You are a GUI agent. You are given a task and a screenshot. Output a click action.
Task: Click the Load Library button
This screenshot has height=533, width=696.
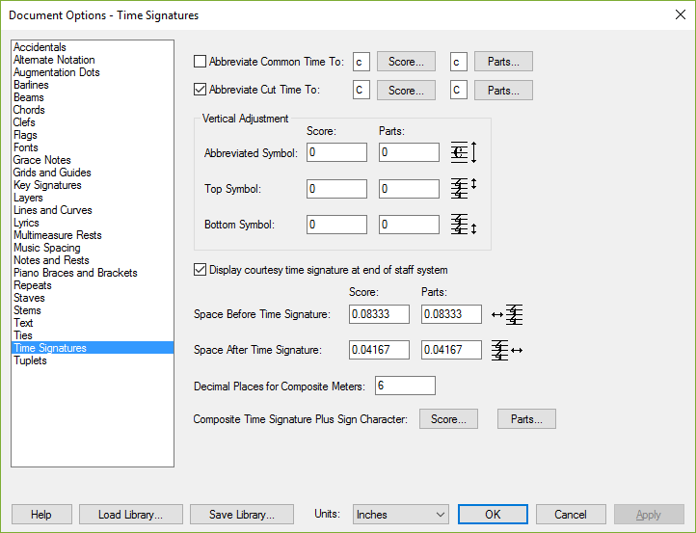tap(131, 515)
